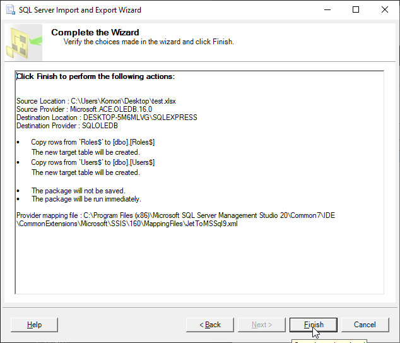Click the "Verify the choices" subtitle text
Viewport: 400px width, 343px height.
click(148, 42)
